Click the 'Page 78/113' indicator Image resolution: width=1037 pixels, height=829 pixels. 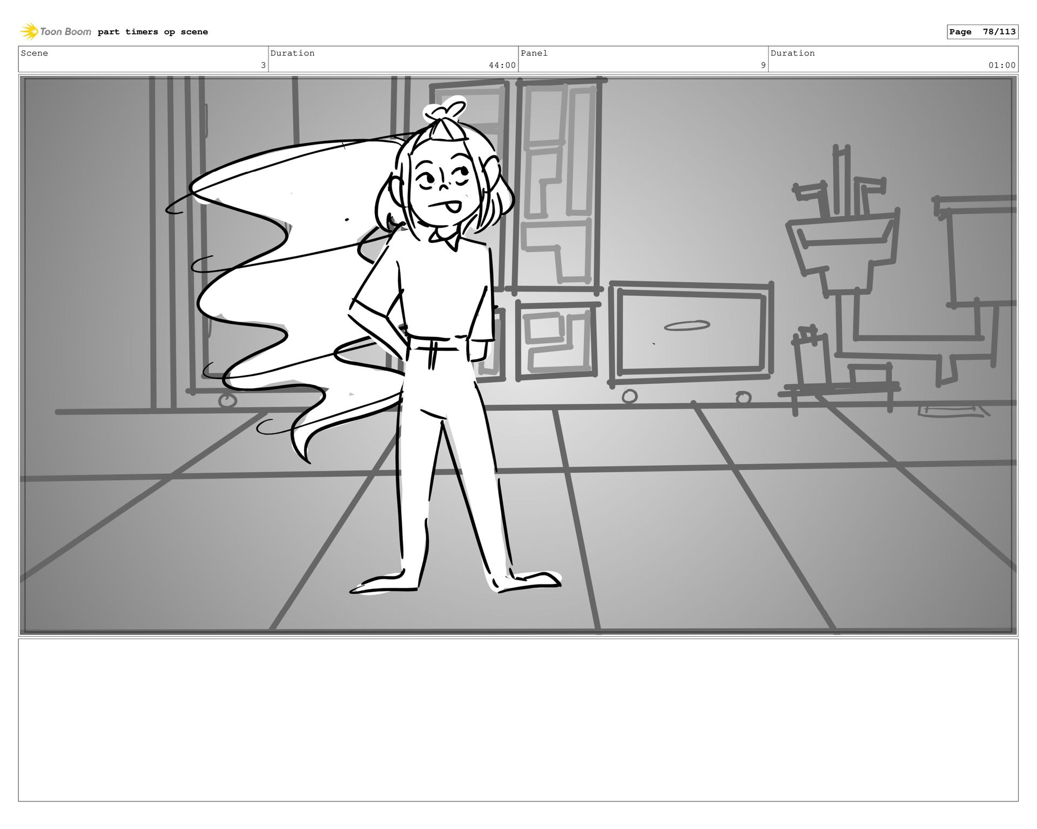(x=982, y=32)
